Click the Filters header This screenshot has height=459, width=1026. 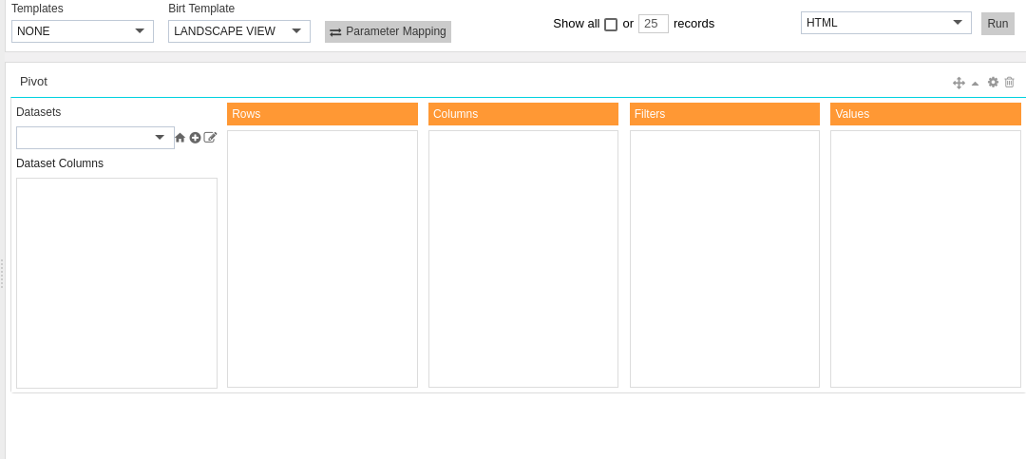(725, 114)
